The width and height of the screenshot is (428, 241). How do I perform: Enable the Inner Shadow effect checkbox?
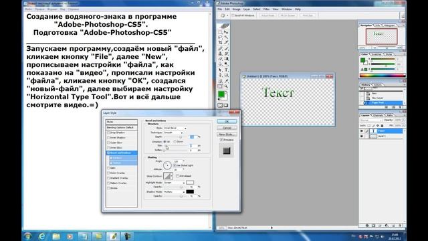click(x=108, y=138)
